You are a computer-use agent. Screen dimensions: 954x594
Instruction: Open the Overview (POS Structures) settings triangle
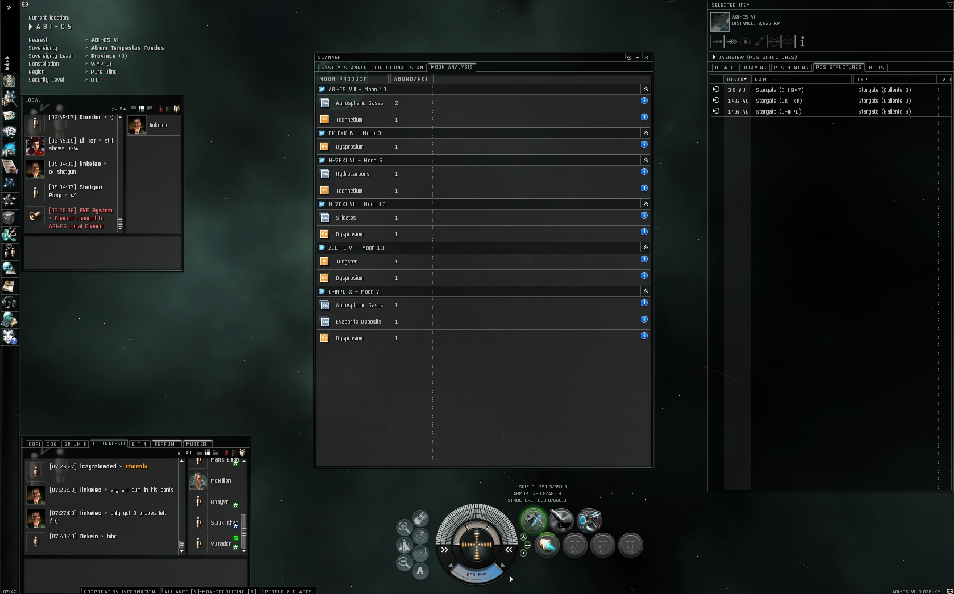(x=714, y=57)
